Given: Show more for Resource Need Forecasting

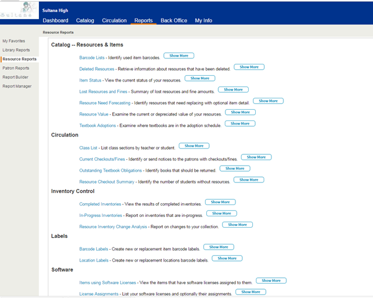Looking at the screenshot, I should [268, 101].
